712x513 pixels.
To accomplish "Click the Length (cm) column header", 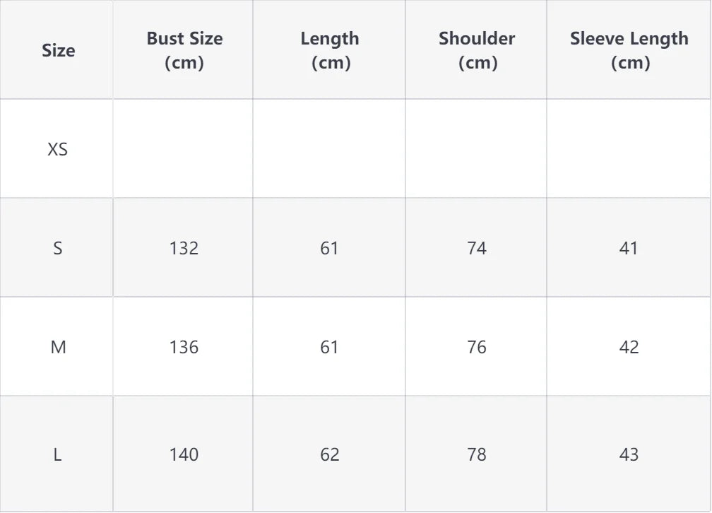I will (330, 50).
